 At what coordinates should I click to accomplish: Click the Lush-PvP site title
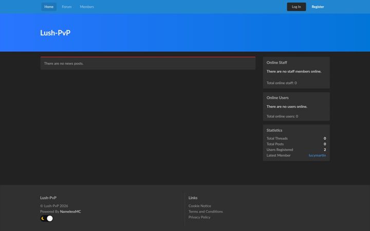point(55,33)
